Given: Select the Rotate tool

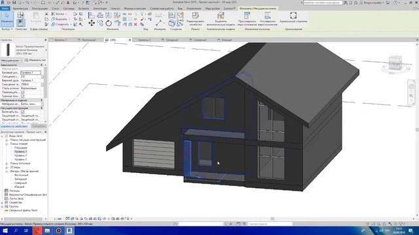Looking at the screenshot, I should [109, 23].
